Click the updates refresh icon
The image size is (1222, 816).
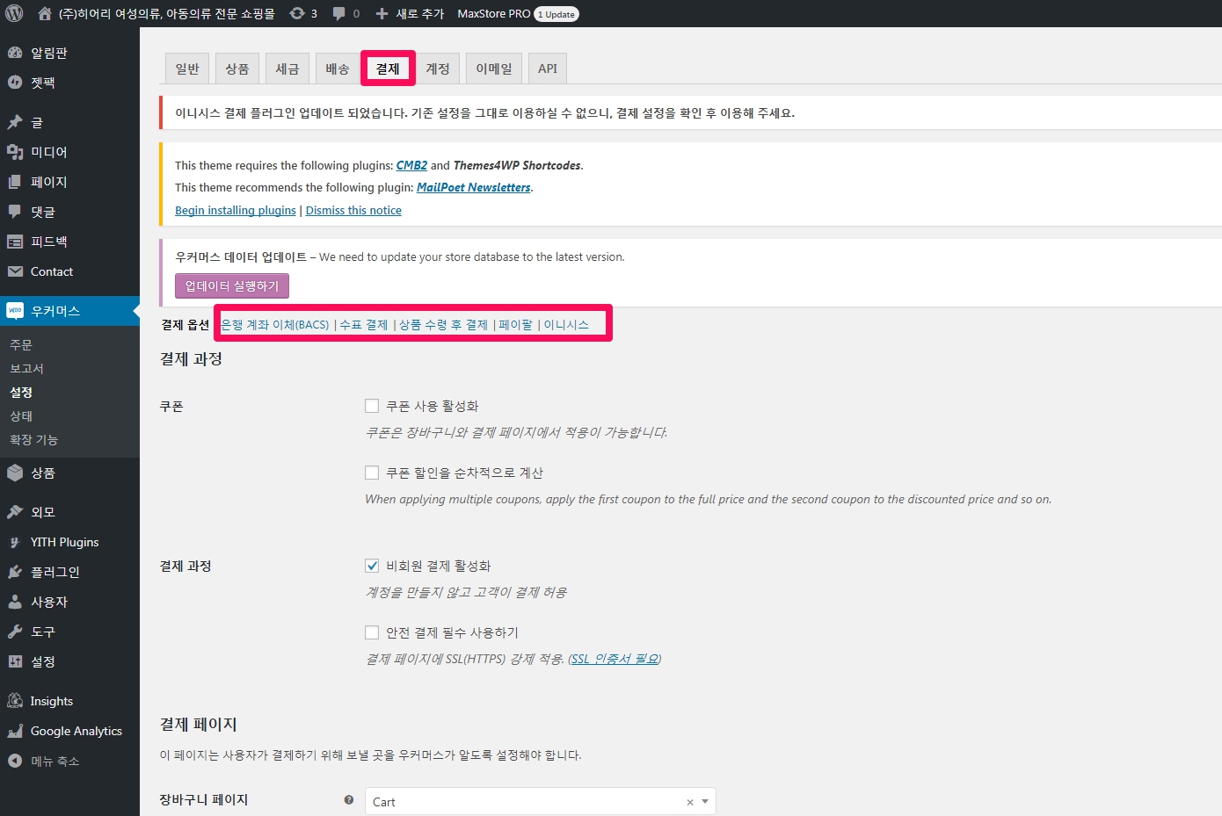coord(297,13)
